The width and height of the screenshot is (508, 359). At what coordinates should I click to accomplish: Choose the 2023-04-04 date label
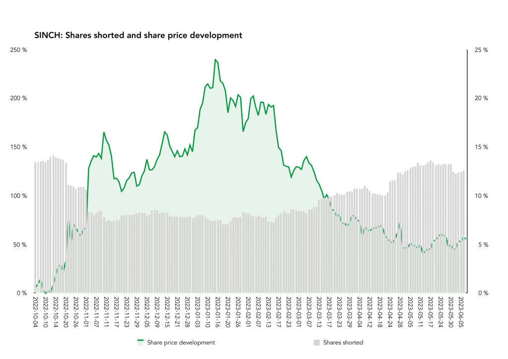tap(360, 312)
